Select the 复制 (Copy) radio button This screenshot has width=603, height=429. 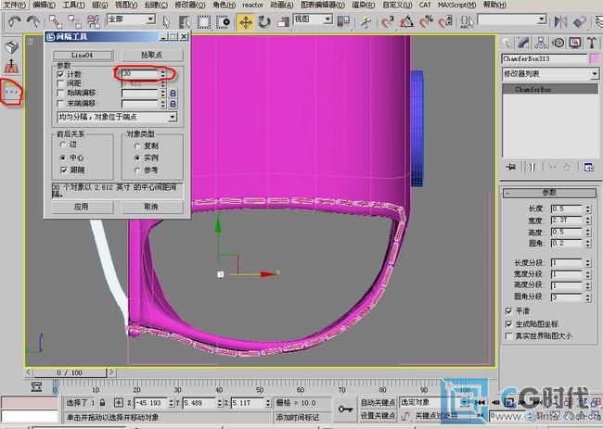(x=137, y=146)
